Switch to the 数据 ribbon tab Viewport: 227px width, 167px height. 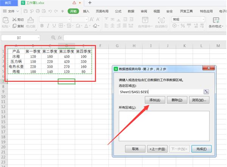pyautogui.click(x=131, y=11)
